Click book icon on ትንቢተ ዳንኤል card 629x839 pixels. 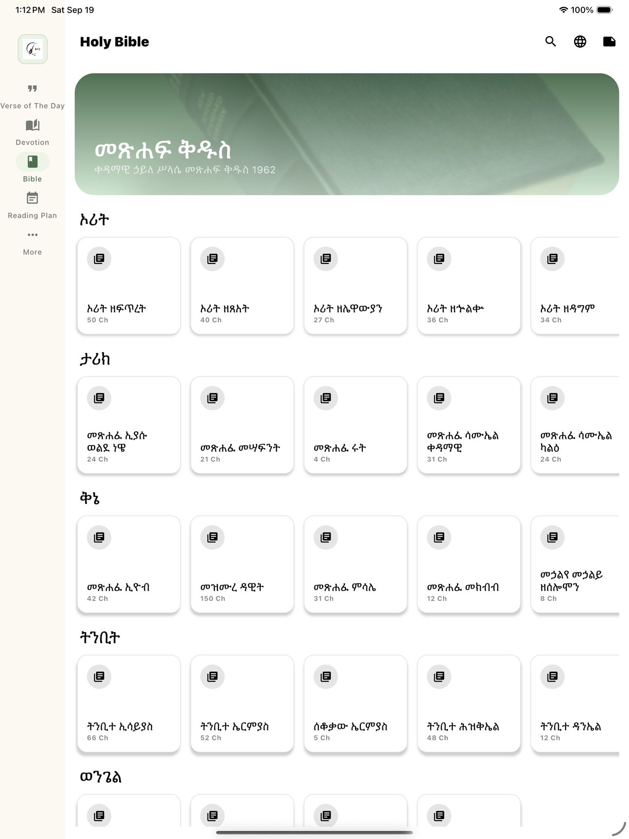click(x=552, y=677)
